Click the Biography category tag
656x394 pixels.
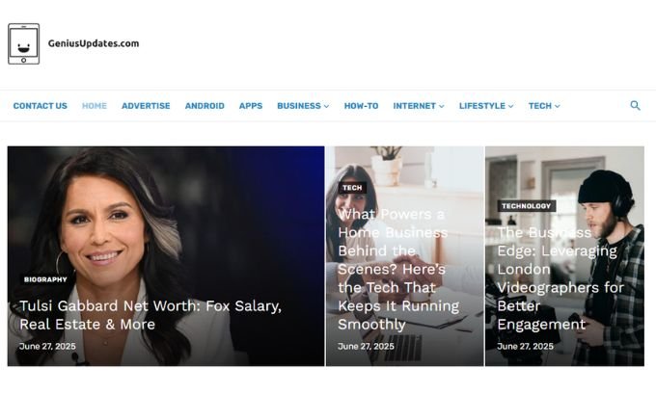point(45,279)
